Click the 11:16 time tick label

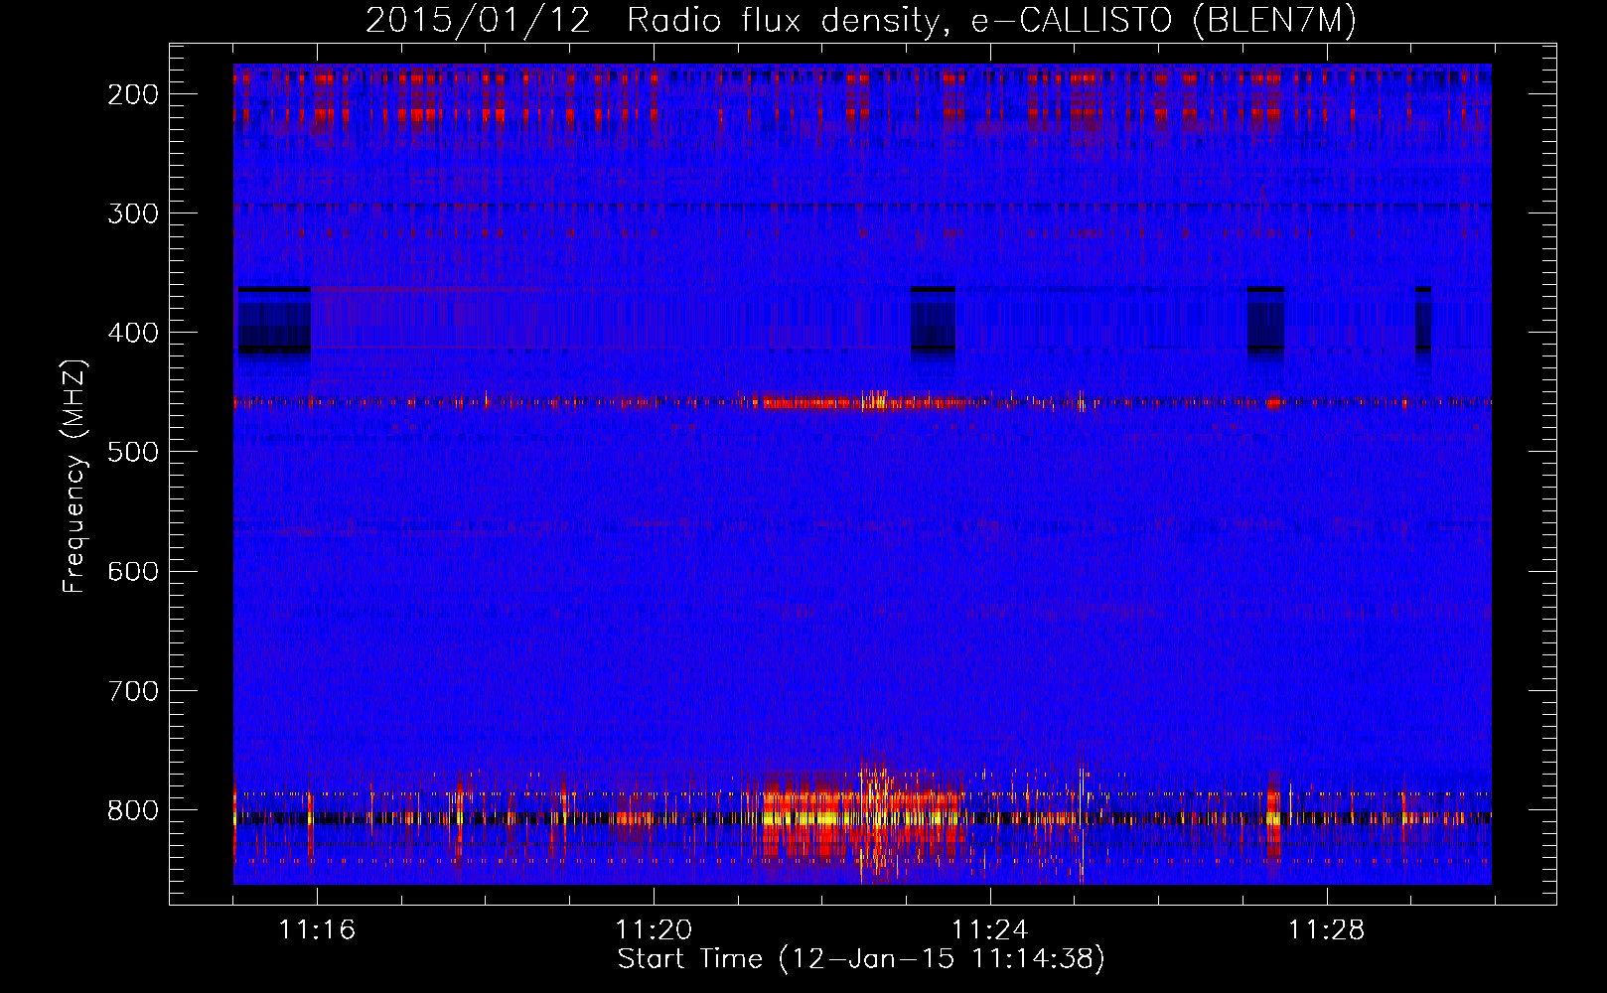[317, 929]
